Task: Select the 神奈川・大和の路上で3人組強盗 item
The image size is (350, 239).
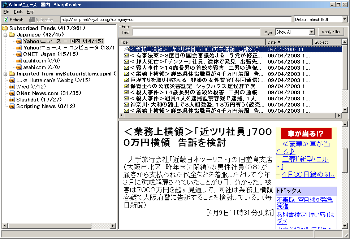Action: pos(196,104)
